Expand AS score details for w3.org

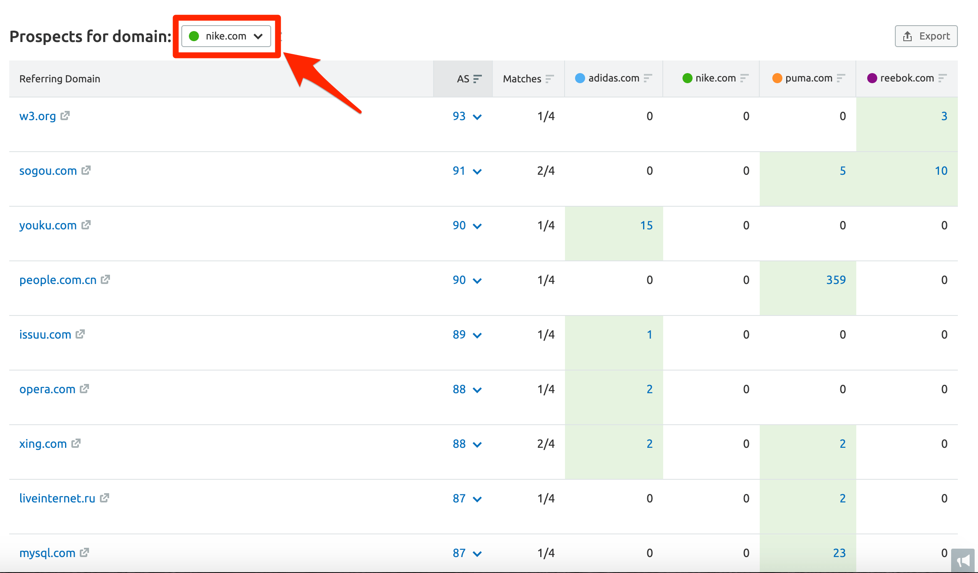(x=478, y=117)
